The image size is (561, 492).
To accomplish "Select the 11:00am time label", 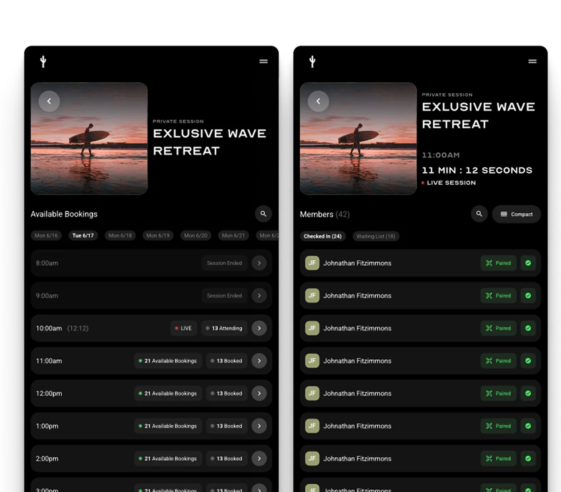I will point(49,361).
